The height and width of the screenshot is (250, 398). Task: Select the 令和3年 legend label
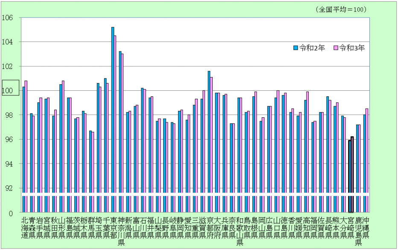pyautogui.click(x=352, y=48)
